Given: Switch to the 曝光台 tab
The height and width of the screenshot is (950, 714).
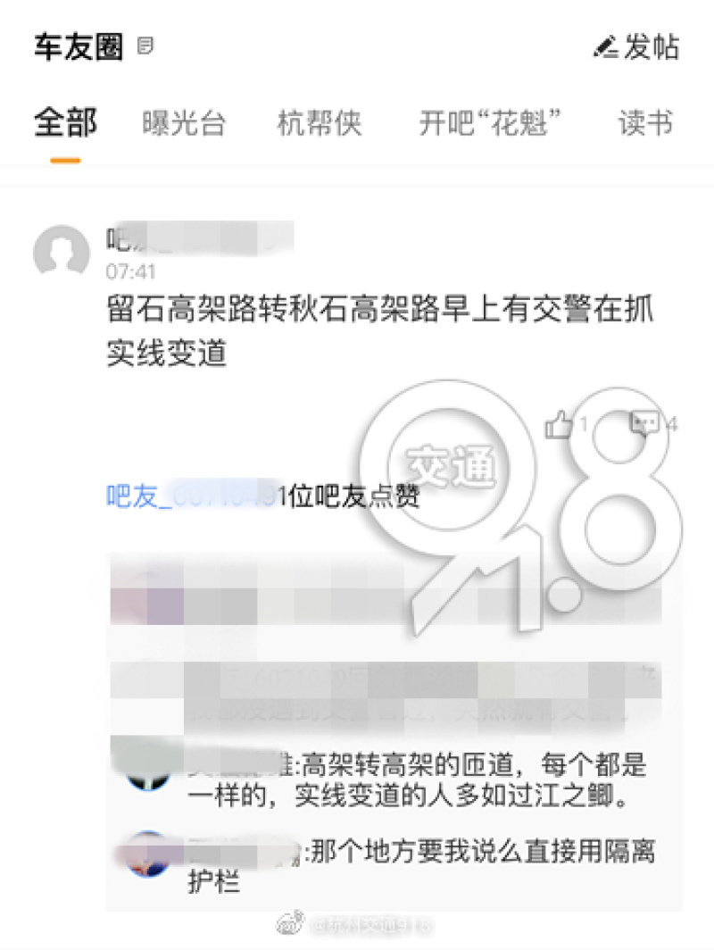Looking at the screenshot, I should click(x=184, y=123).
